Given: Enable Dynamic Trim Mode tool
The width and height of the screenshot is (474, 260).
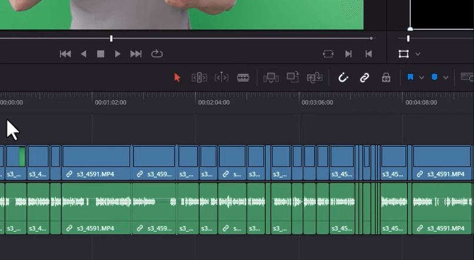Looking at the screenshot, I should pos(221,78).
